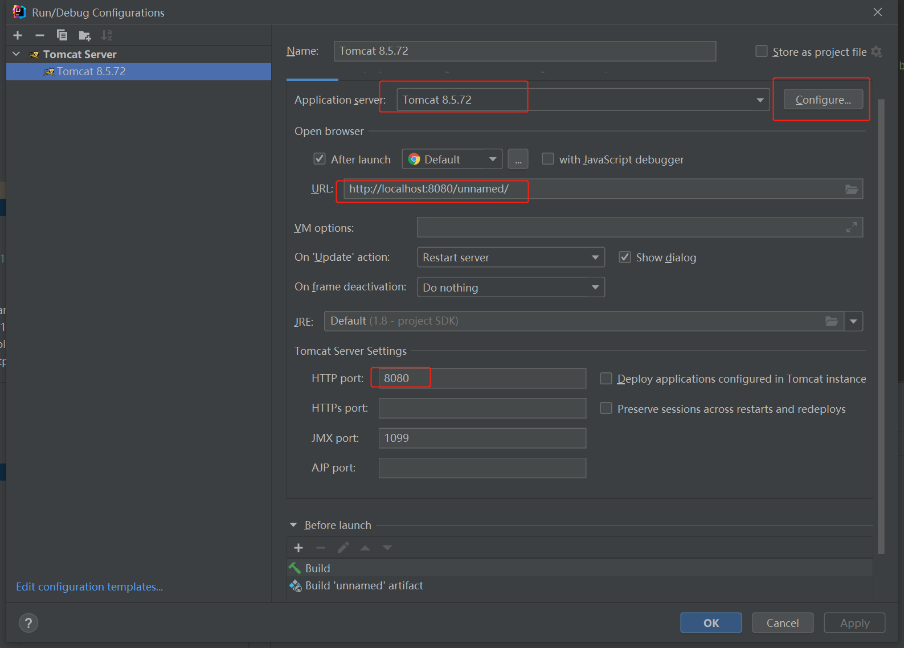Click the JMX port field
Image resolution: width=904 pixels, height=648 pixels.
pos(482,438)
